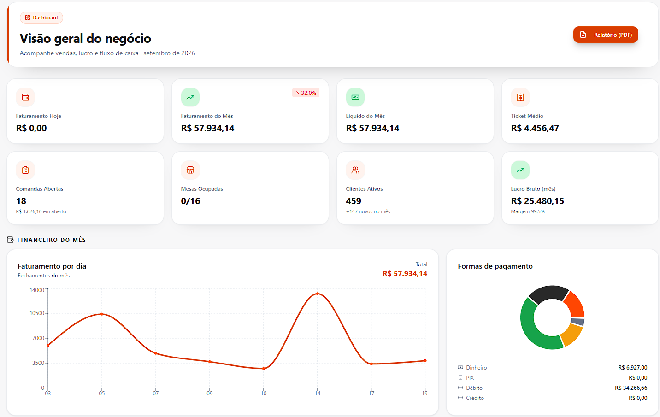Click the Crédito card icon in legend

click(460, 398)
